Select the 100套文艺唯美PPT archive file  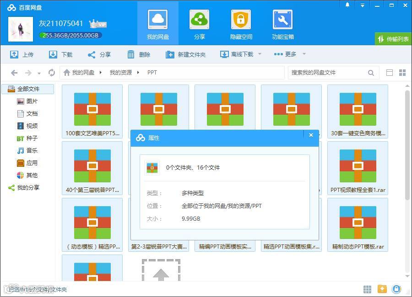[x=92, y=111]
